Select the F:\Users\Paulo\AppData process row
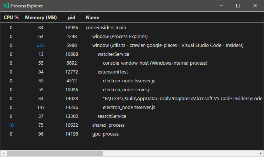The width and height of the screenshot is (264, 157). pos(132,99)
